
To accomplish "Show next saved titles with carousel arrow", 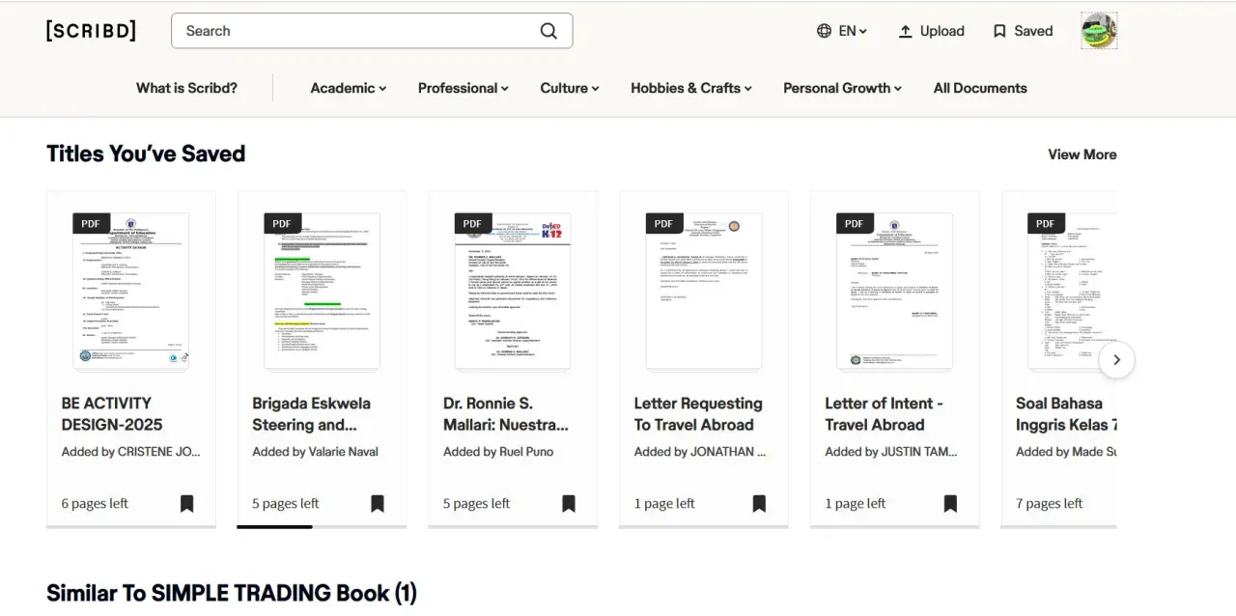I will 1116,360.
